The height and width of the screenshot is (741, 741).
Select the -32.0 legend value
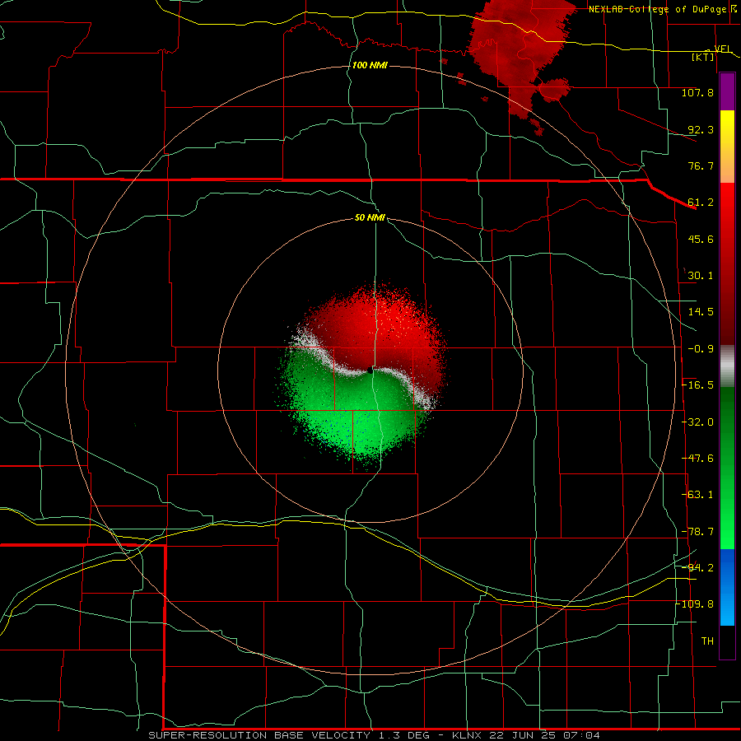point(697,422)
